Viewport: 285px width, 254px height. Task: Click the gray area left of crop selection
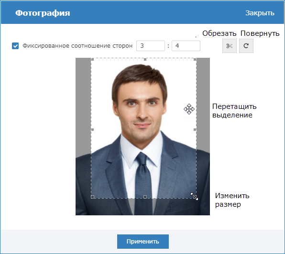pyautogui.click(x=83, y=105)
